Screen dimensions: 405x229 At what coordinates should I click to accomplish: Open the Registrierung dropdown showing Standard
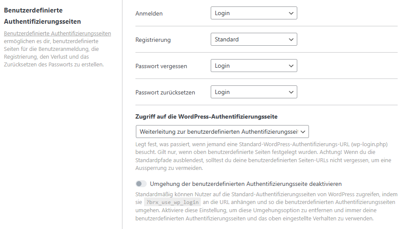[249, 40]
